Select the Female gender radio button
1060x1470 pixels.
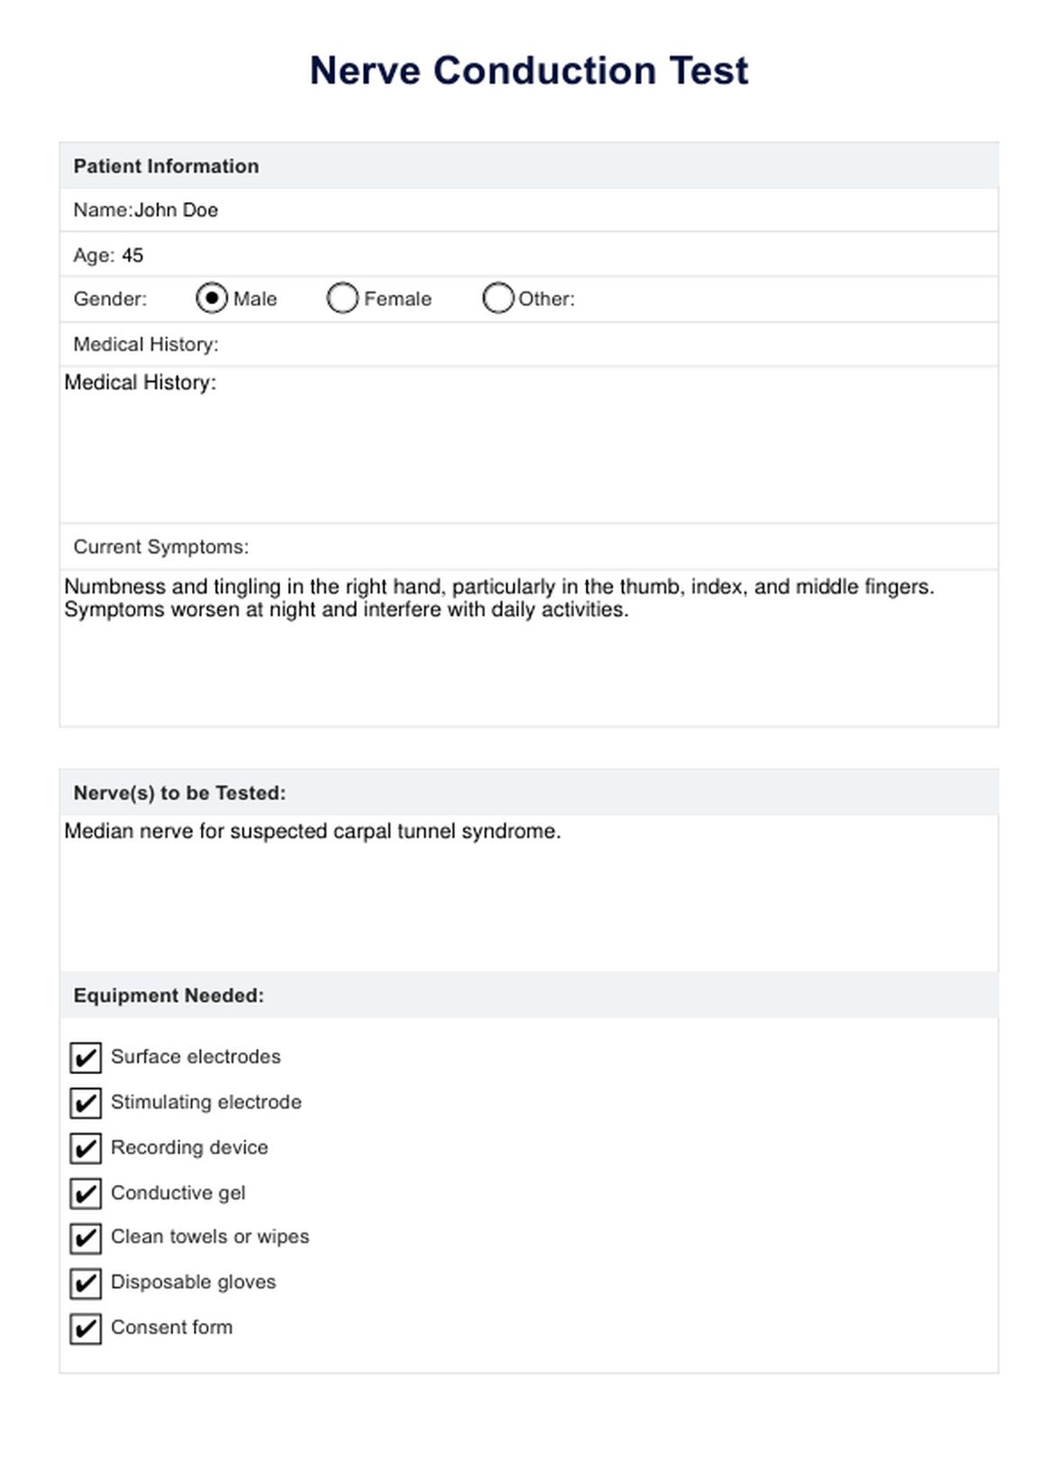(343, 299)
